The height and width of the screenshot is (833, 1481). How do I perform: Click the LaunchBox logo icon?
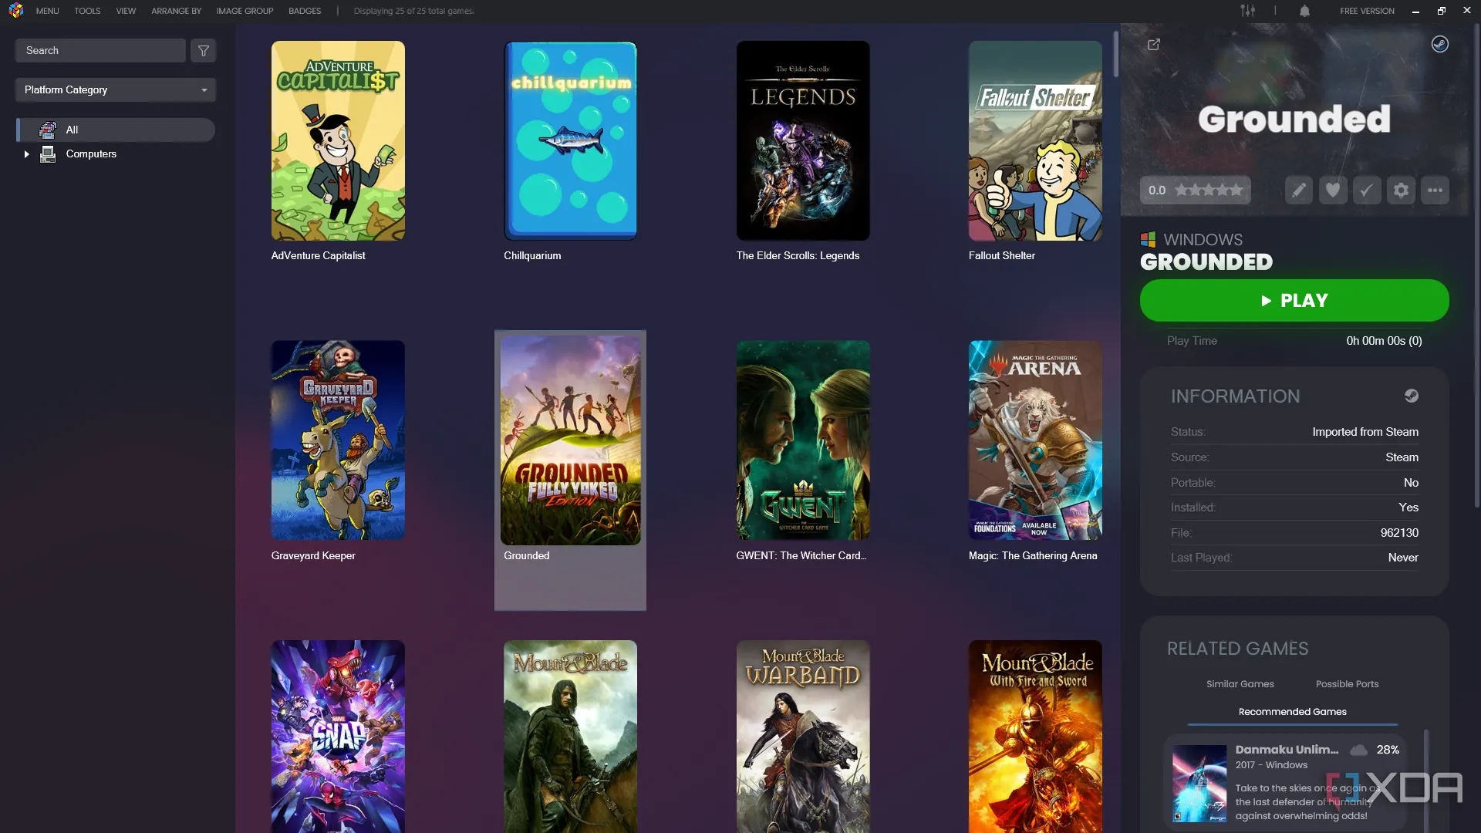15,11
